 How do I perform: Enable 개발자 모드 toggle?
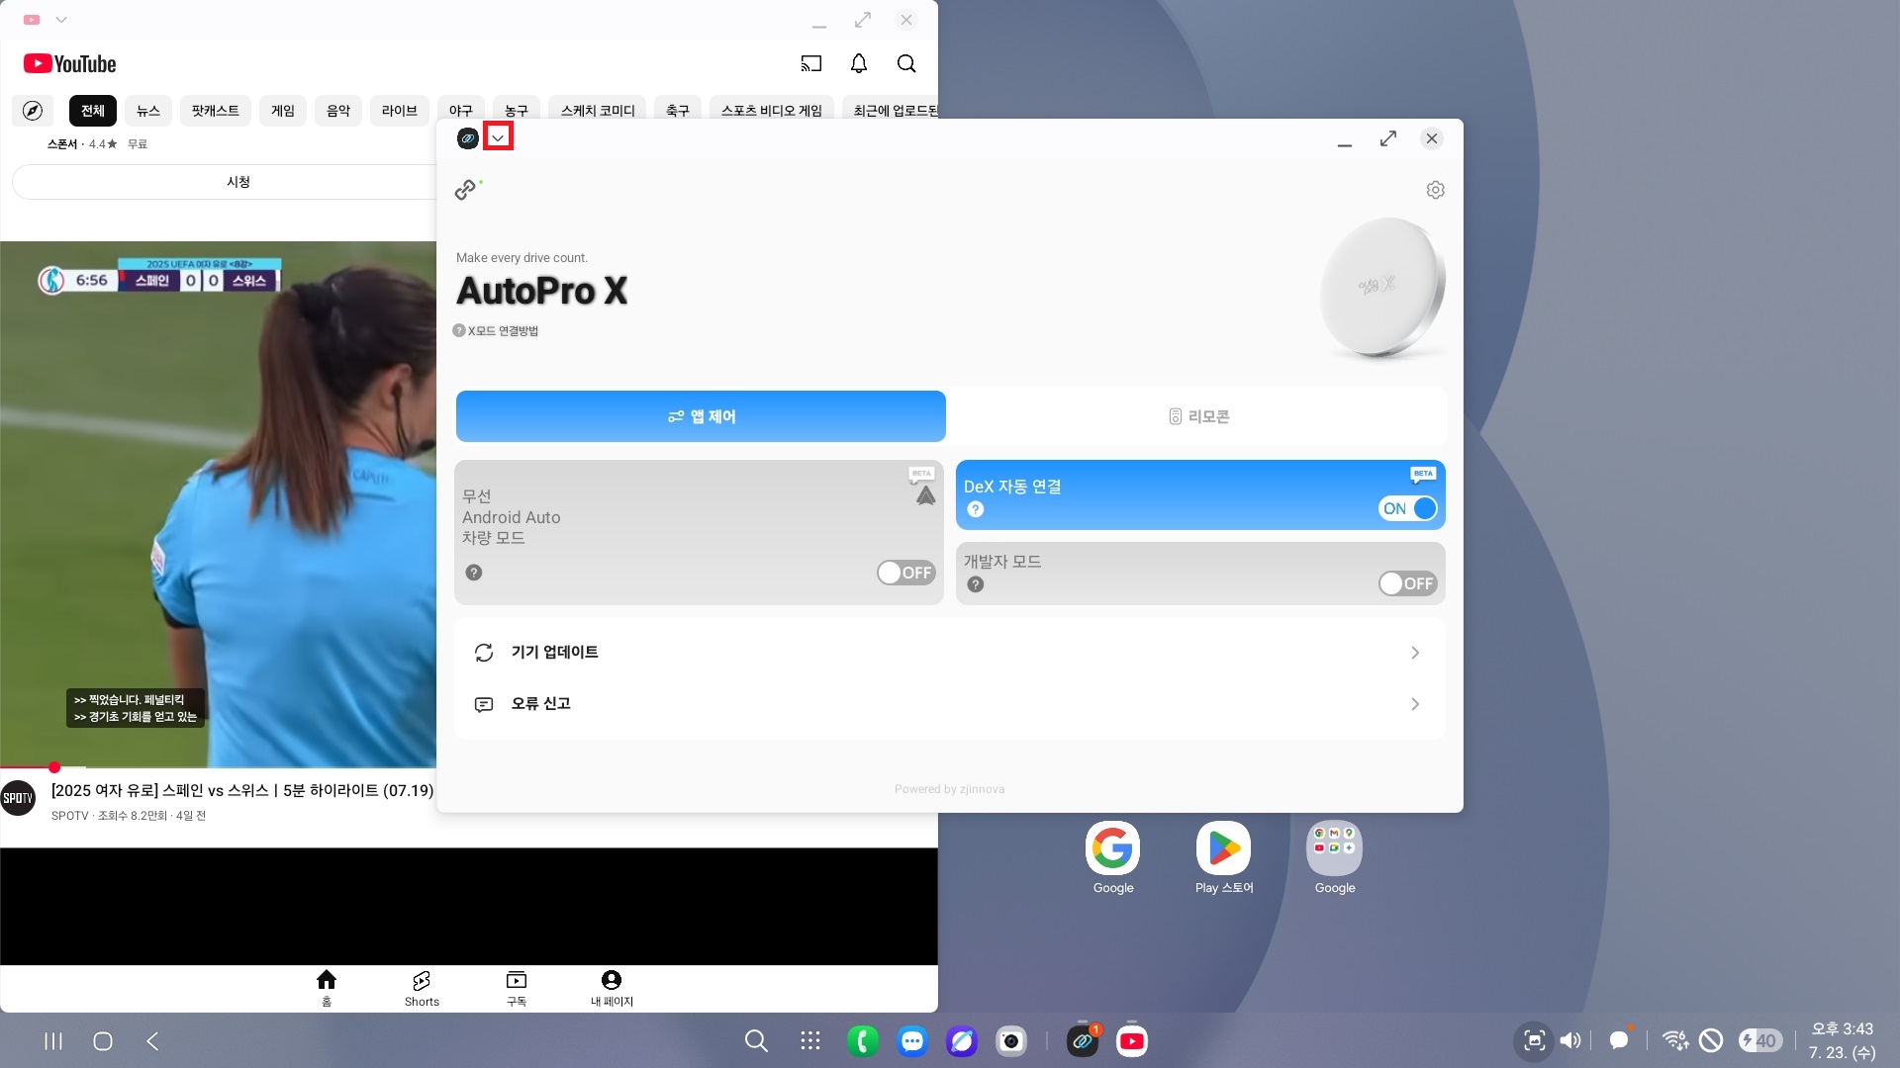pos(1407,583)
